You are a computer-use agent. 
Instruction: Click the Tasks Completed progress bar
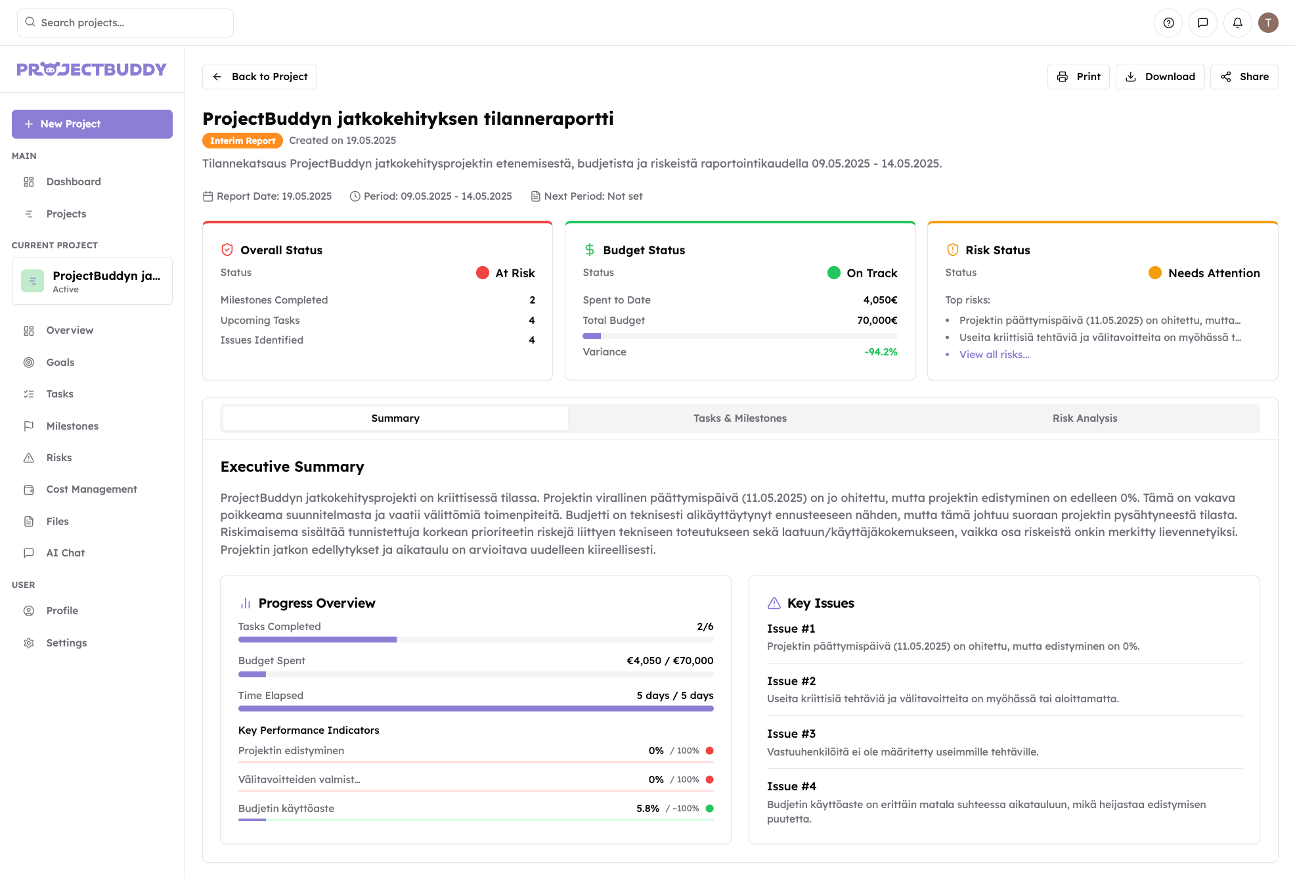(x=476, y=640)
